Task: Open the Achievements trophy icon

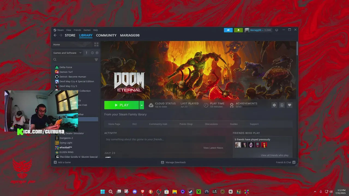Action: point(232,105)
